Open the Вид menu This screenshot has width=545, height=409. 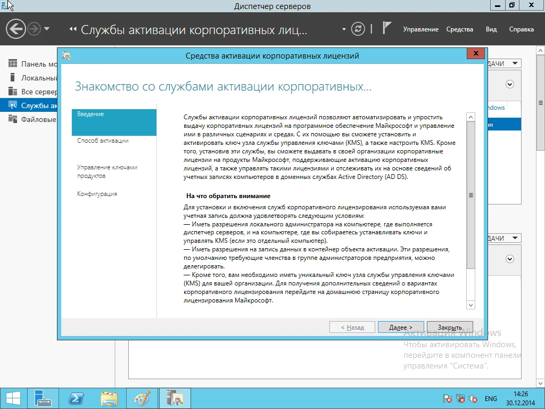pyautogui.click(x=491, y=29)
